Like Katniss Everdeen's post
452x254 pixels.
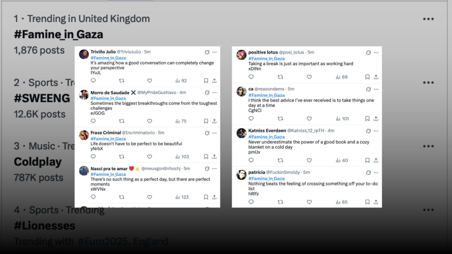tap(309, 160)
